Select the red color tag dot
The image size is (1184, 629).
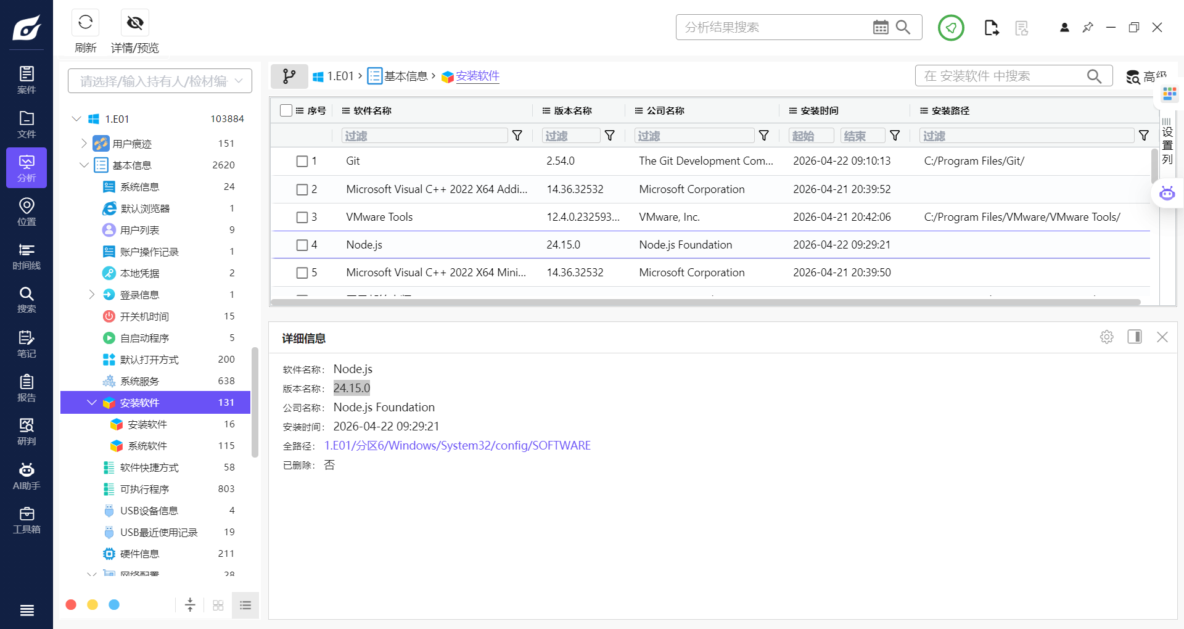coord(71,605)
